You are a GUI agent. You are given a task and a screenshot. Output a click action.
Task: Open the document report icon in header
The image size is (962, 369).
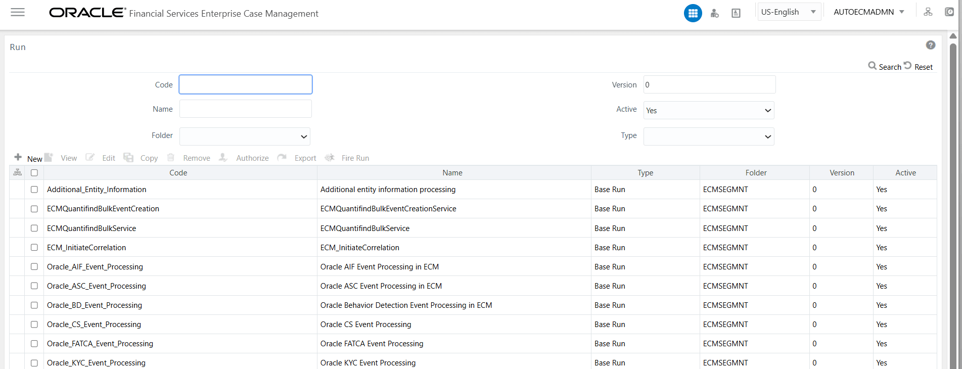click(x=736, y=13)
